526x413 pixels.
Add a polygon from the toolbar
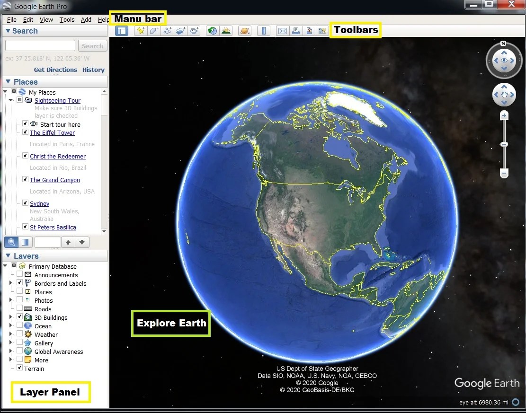pyautogui.click(x=154, y=31)
